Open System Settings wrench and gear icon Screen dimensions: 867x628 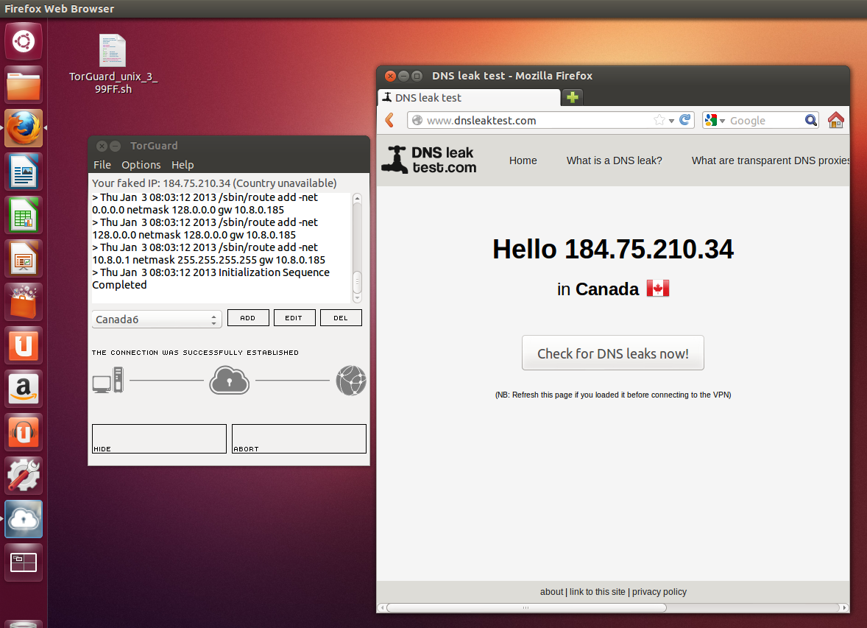(24, 476)
